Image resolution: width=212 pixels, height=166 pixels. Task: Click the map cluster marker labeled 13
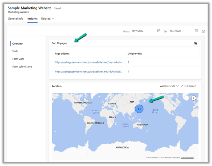pyautogui.click(x=139, y=109)
